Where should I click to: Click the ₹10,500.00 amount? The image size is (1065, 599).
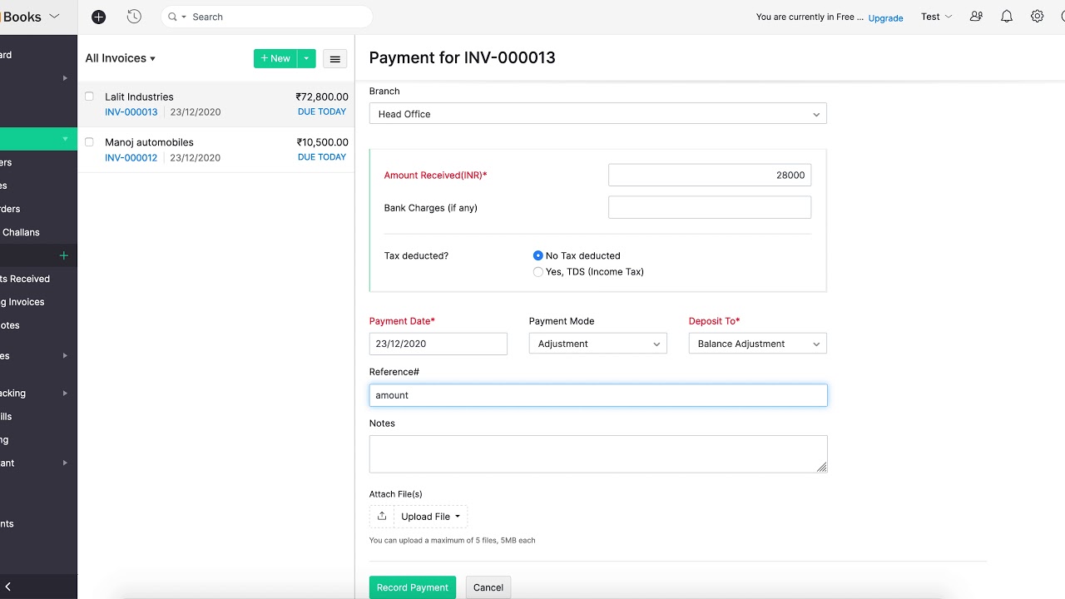pyautogui.click(x=322, y=142)
